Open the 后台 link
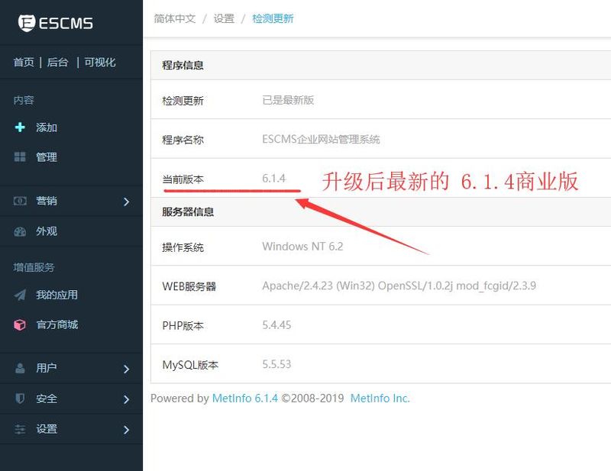Image resolution: width=611 pixels, height=471 pixels. [58, 63]
